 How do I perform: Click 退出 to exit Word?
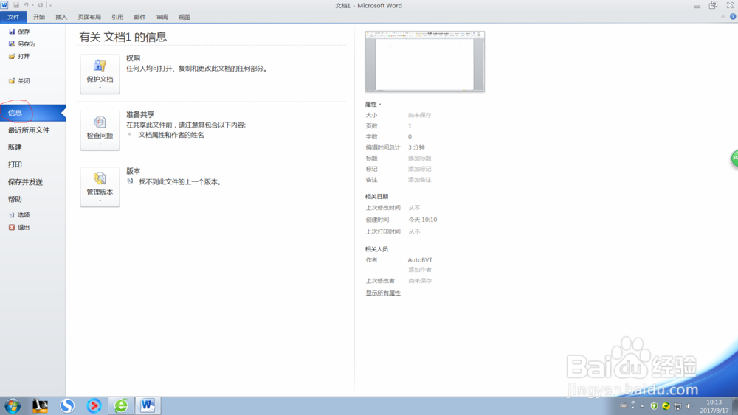[x=19, y=227]
